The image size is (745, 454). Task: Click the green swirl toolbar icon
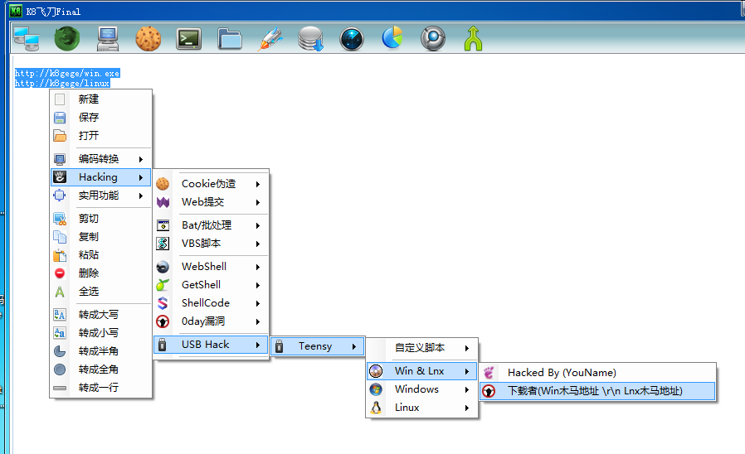[67, 38]
